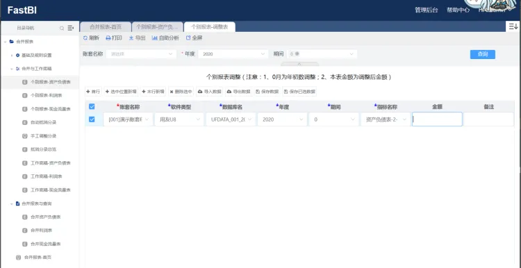Open 个别报表-利润表 in sidebar
521x268 pixels.
(x=46, y=95)
